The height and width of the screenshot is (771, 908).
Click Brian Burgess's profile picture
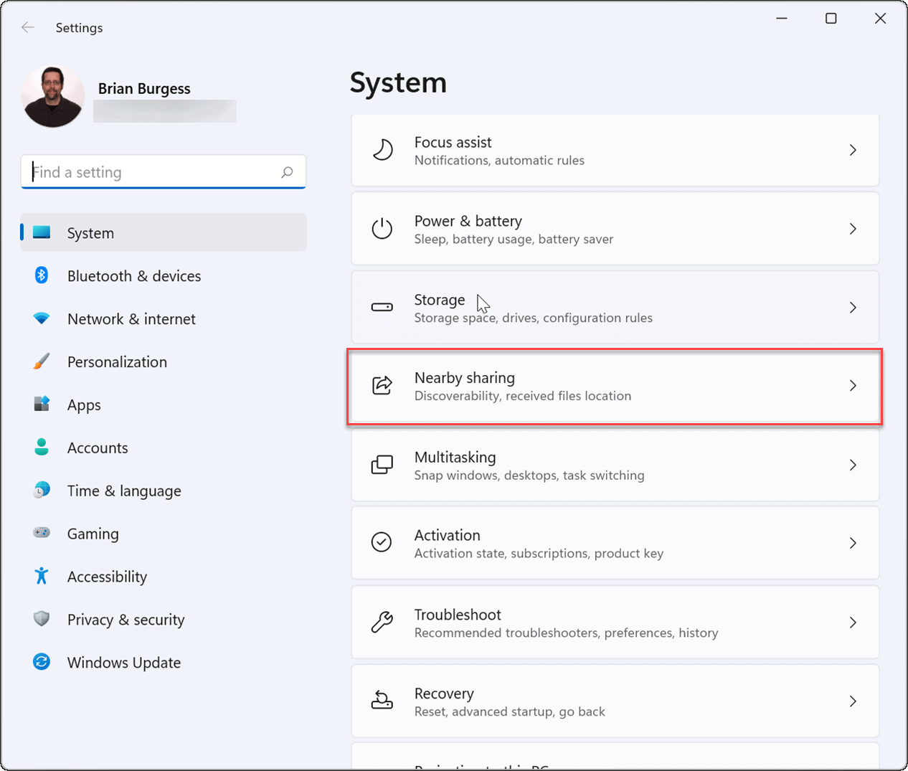(x=52, y=95)
